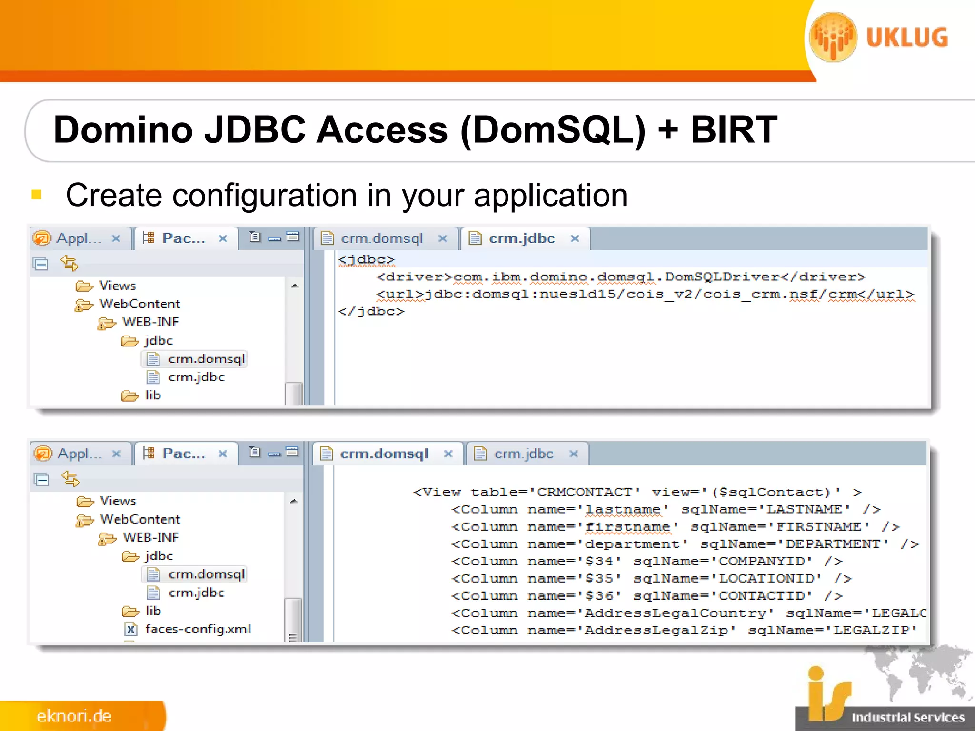Click Views folder icon in upper tree
Viewport: 975px width, 731px height.
(84, 286)
